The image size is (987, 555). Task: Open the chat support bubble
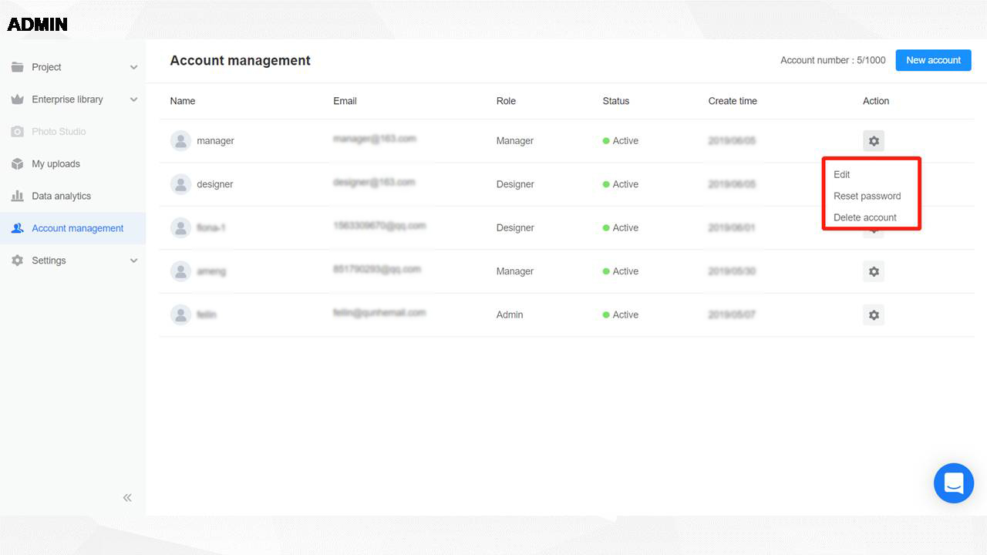[x=953, y=483]
